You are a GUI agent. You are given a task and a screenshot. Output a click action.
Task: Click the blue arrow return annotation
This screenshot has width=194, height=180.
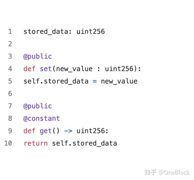(x=68, y=131)
